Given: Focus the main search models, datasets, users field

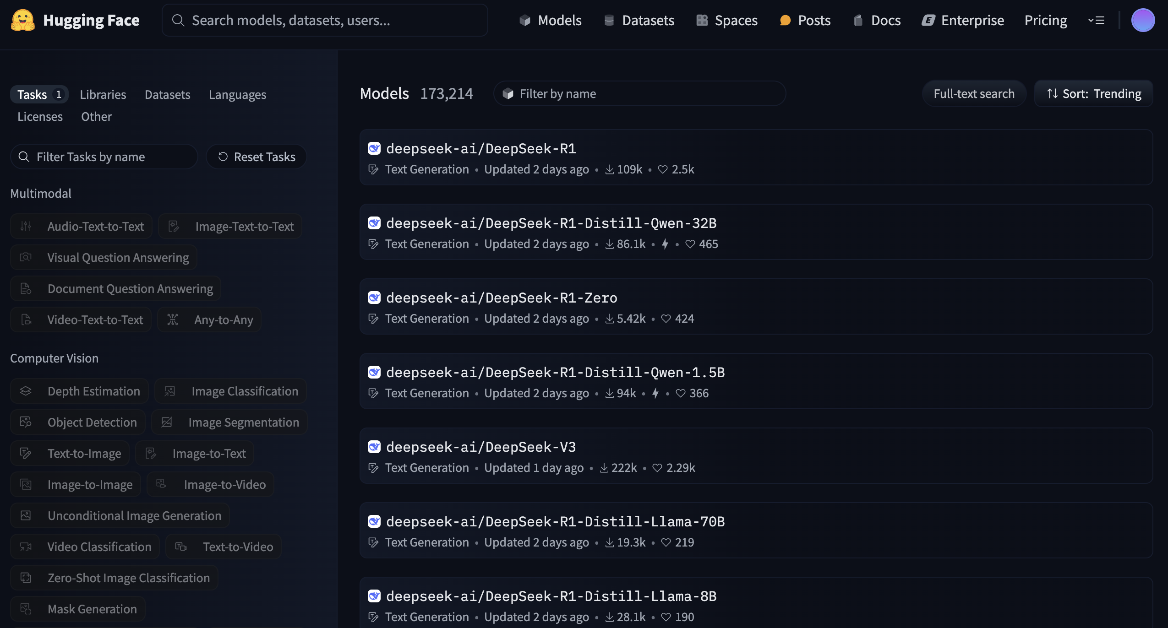Looking at the screenshot, I should [x=325, y=20].
